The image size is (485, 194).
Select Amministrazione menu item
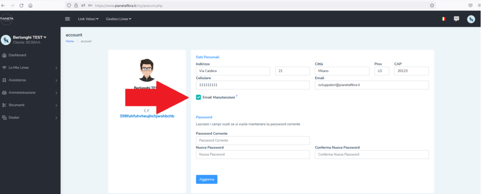(x=22, y=92)
